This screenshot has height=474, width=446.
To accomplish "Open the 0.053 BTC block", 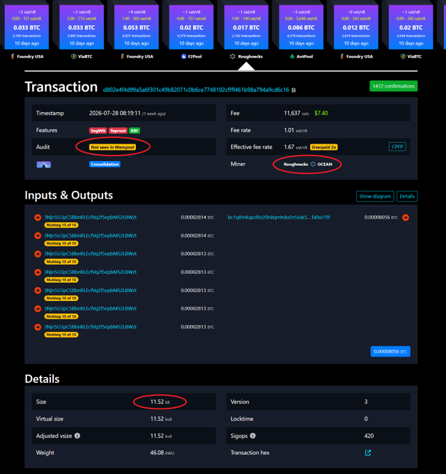I will (x=137, y=27).
